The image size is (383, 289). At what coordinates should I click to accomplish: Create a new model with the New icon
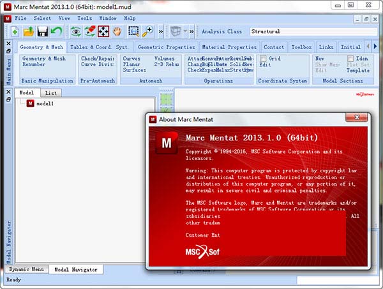pos(15,32)
